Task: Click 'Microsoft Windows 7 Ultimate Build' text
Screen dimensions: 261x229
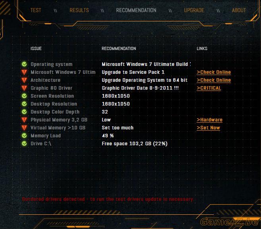Action: pyautogui.click(x=146, y=64)
